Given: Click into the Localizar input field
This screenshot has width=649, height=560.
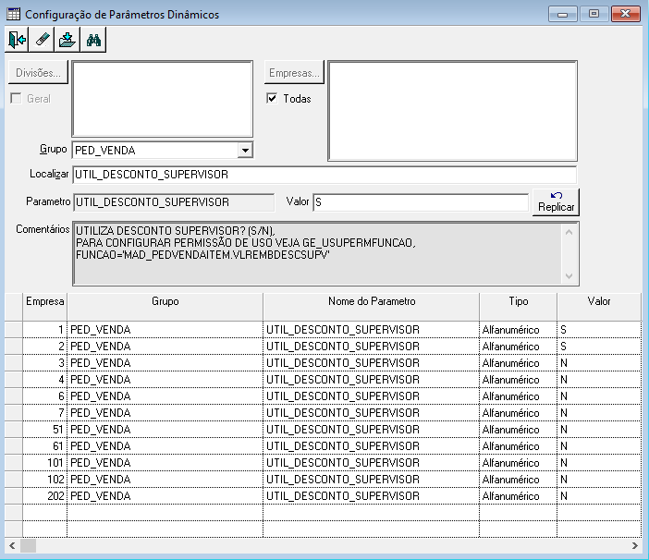Looking at the screenshot, I should tap(324, 175).
